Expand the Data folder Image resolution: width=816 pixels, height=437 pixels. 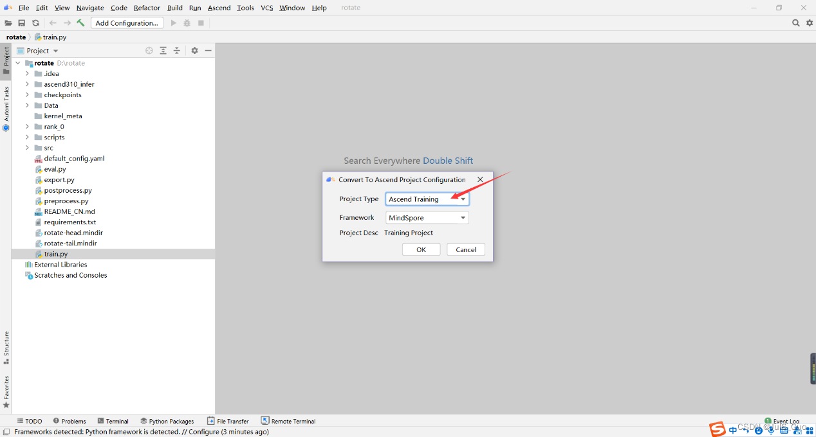tap(27, 105)
